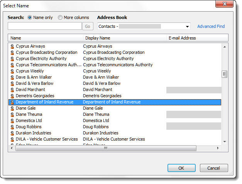Viewport: 242px width, 184px height.
Task: Click the Go search button
Action: pyautogui.click(x=88, y=26)
